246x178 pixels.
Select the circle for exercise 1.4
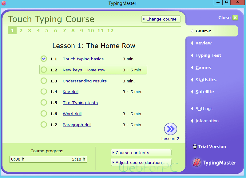[x=44, y=92]
